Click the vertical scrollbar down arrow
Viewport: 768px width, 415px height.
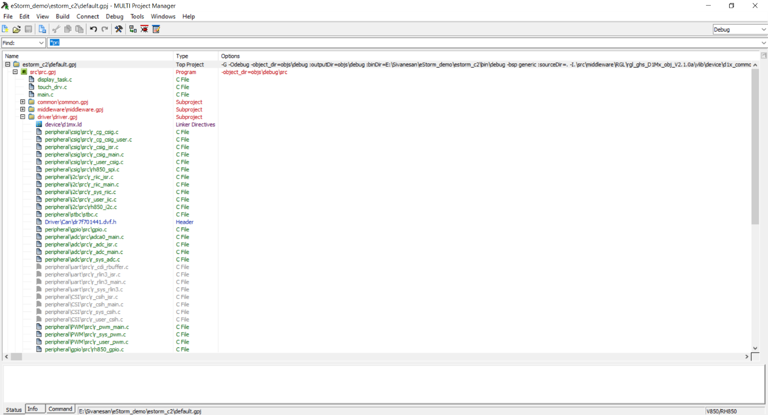click(755, 348)
